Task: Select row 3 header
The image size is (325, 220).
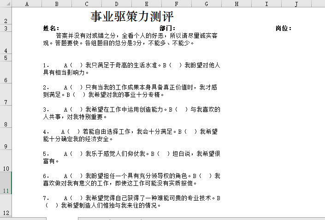Action: tap(6, 28)
